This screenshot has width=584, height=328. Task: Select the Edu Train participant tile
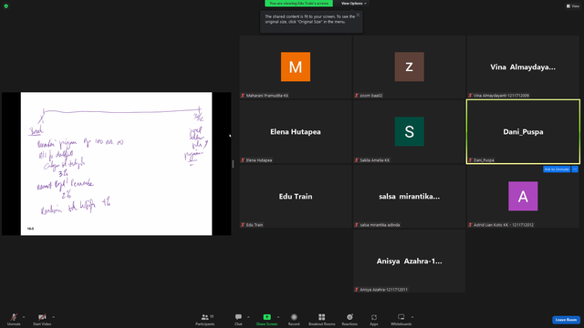point(296,197)
